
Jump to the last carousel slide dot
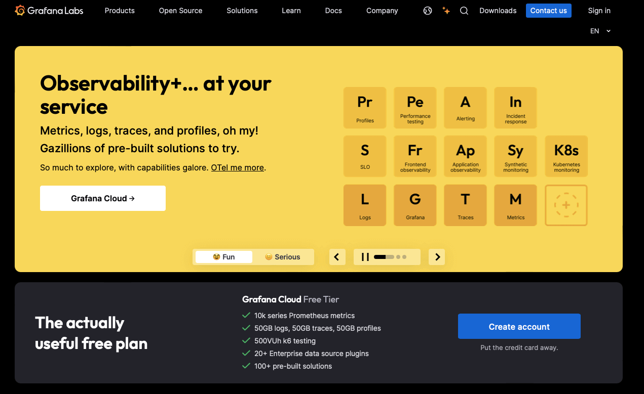(x=404, y=257)
